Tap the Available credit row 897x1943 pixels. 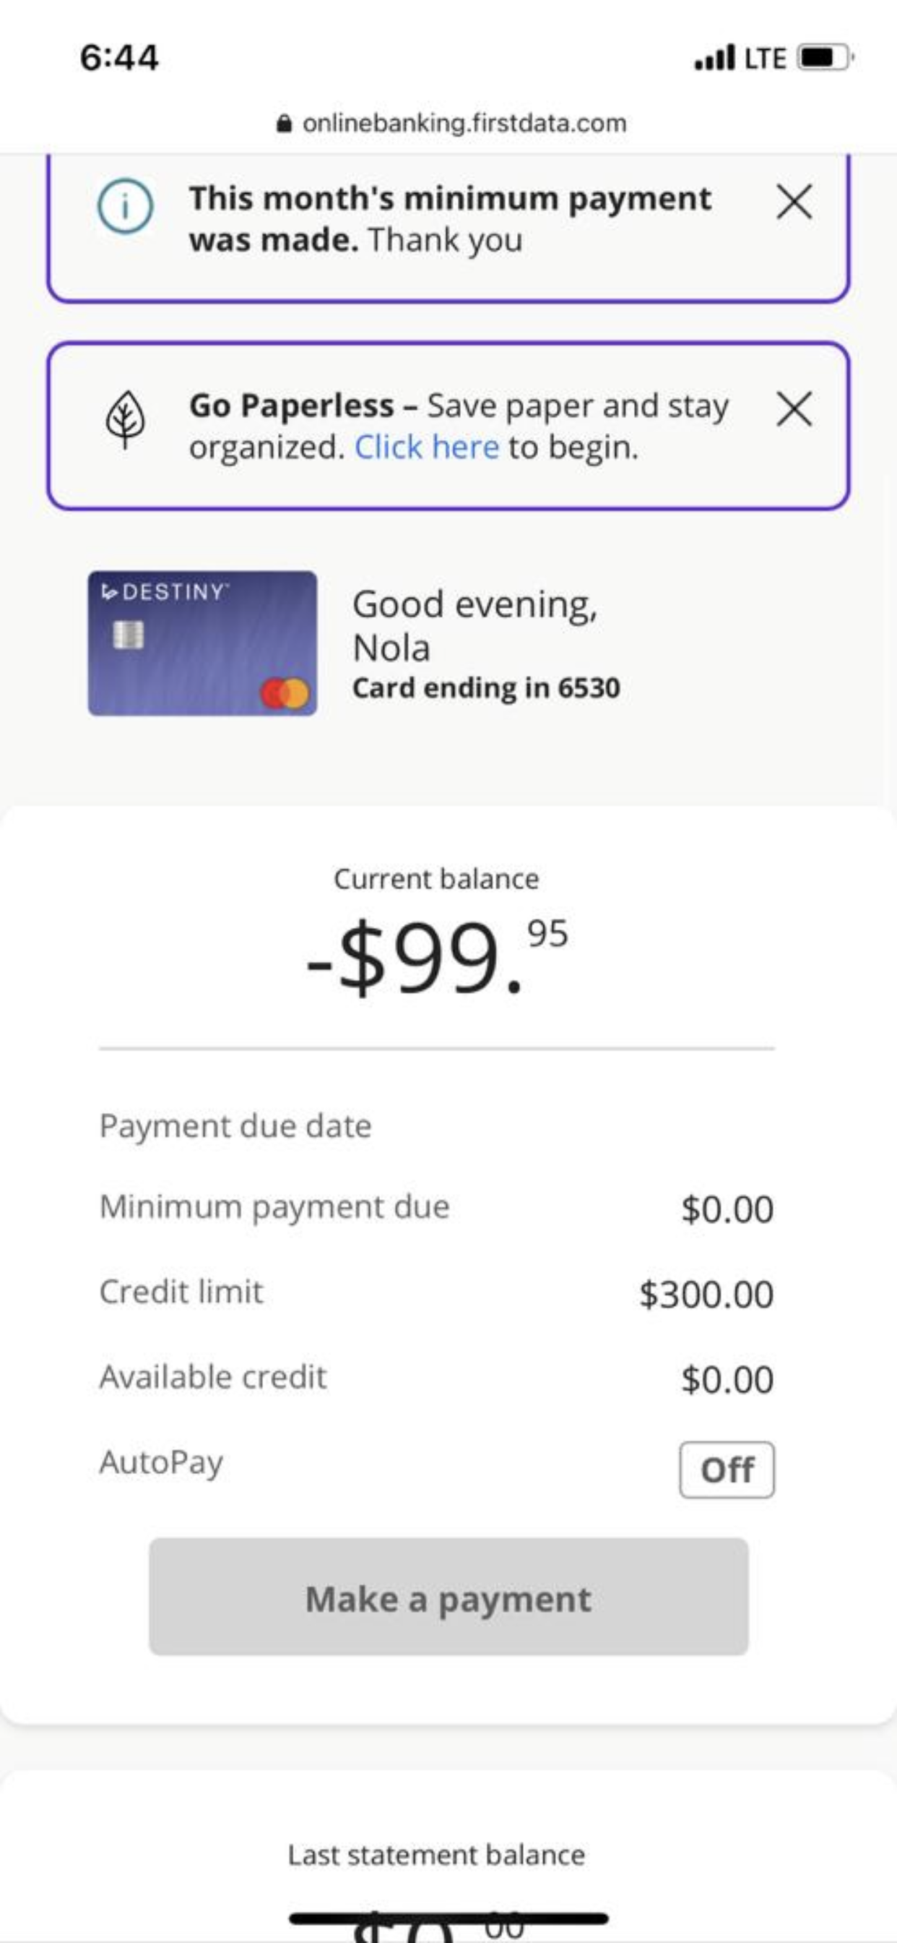click(436, 1378)
